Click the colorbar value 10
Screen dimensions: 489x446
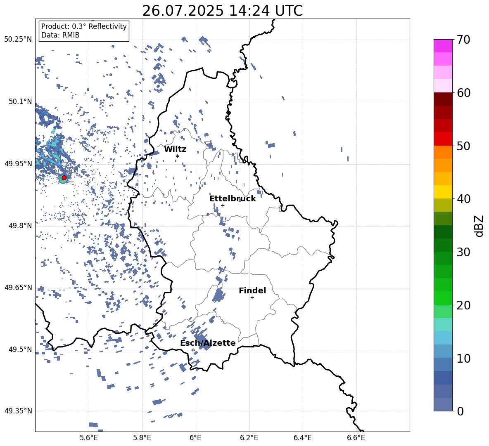(463, 358)
